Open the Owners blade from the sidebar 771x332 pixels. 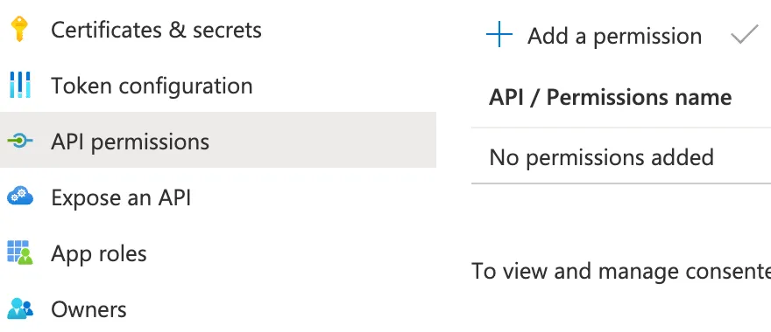89,309
